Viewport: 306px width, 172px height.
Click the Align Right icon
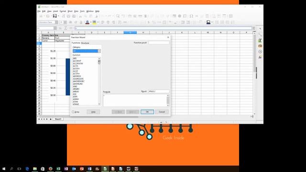click(113, 22)
